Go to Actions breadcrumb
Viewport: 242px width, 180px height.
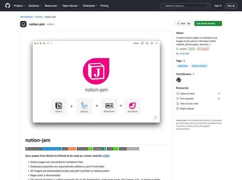pos(39,17)
